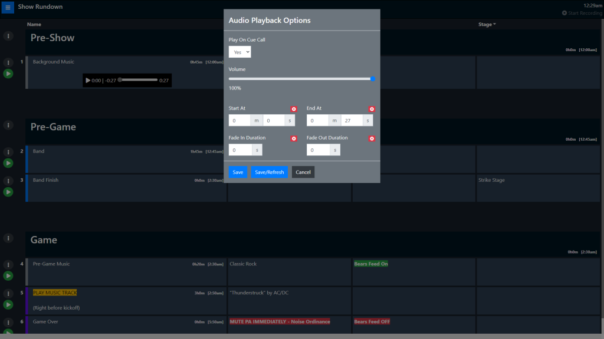Cancel the Audio Playback Options dialog
604x339 pixels.
click(303, 172)
